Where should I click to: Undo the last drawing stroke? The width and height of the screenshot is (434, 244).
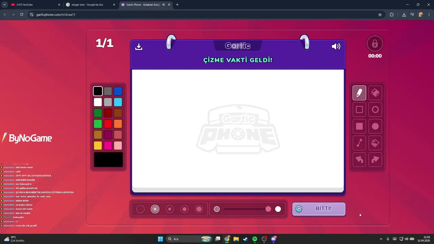[359, 160]
